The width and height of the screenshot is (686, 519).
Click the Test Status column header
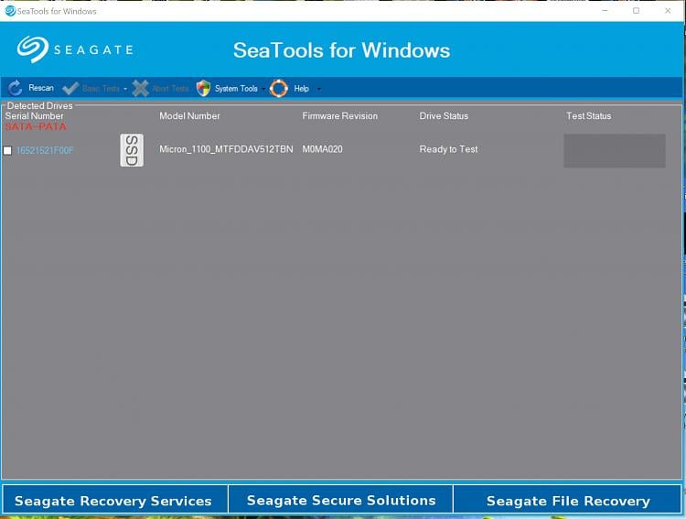[588, 116]
